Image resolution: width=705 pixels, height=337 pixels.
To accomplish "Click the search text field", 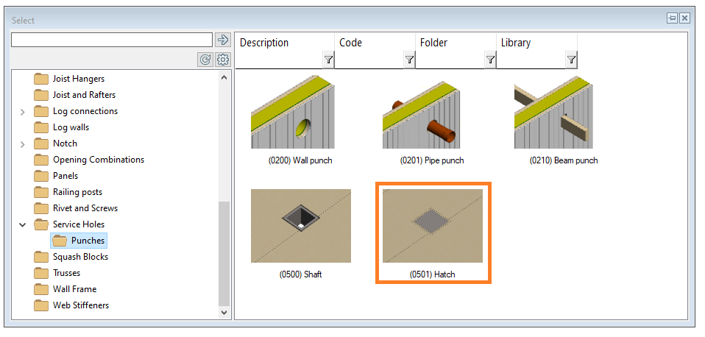I will (x=112, y=40).
